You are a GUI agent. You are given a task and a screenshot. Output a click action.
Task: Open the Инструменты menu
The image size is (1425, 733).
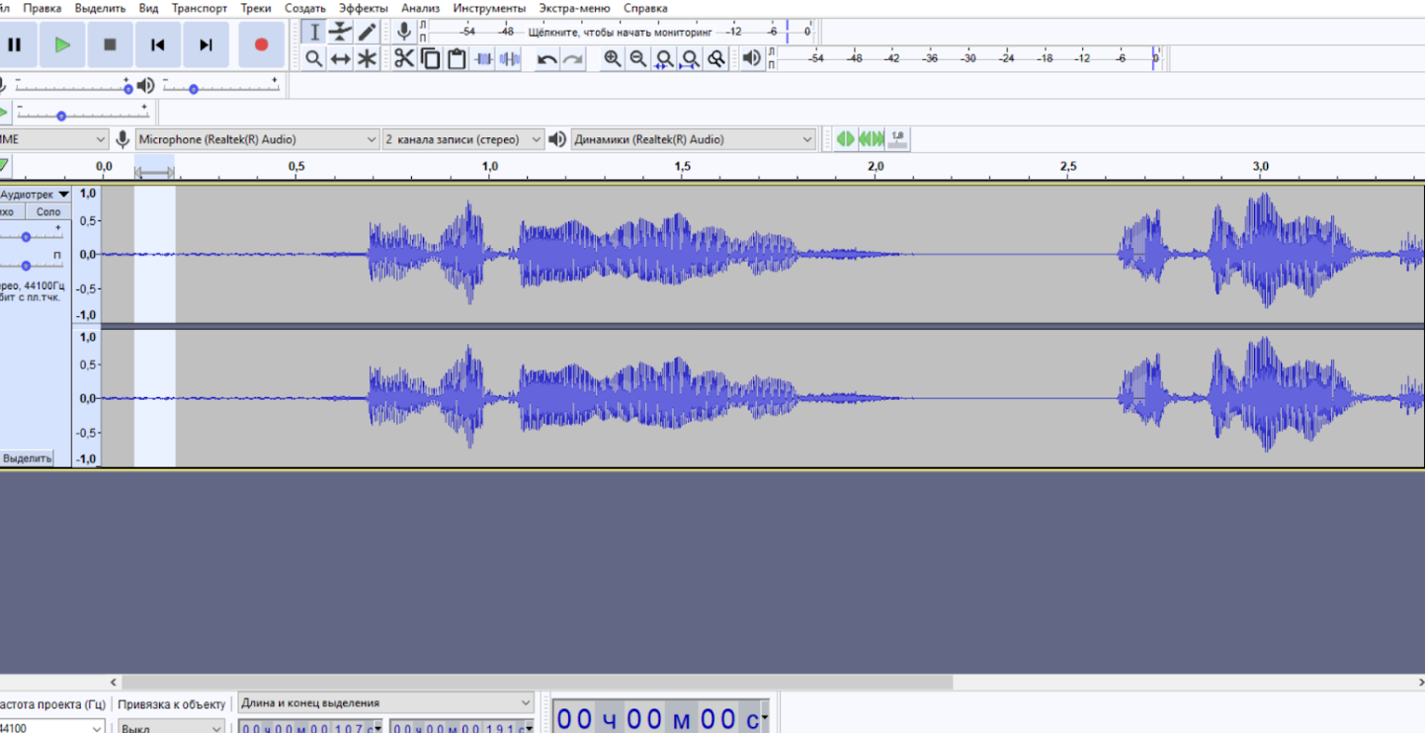point(489,8)
